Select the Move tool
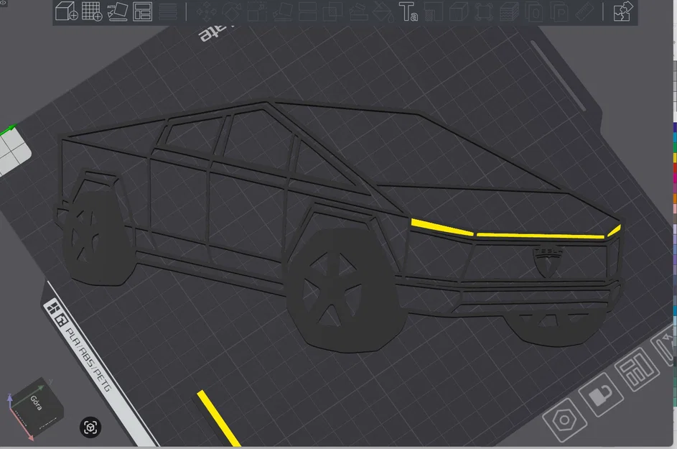 point(206,11)
